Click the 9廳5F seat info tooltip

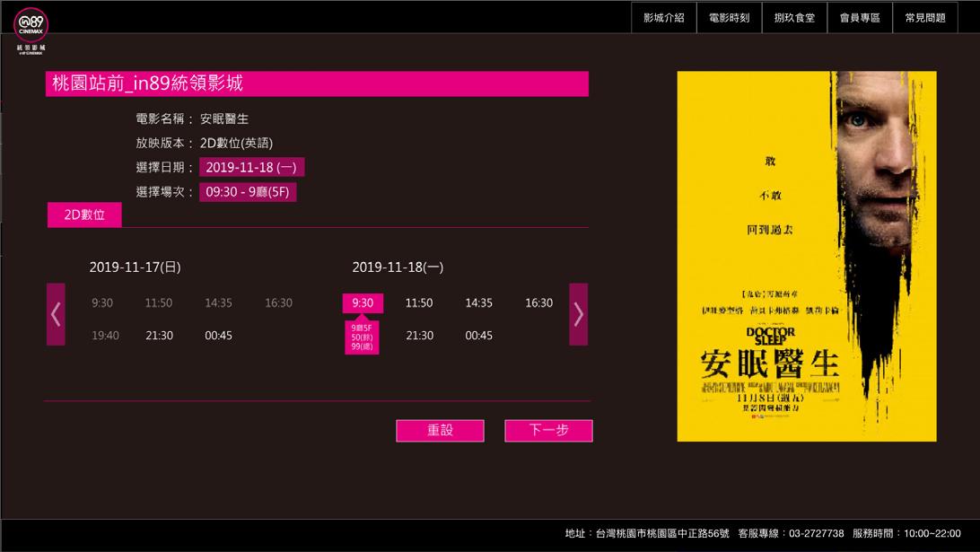[x=362, y=337]
